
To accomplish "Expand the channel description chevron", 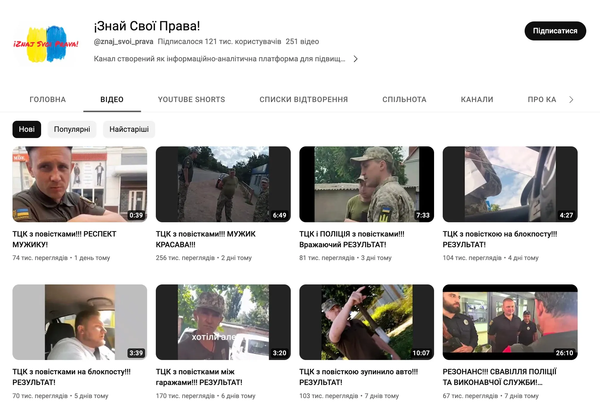I will [x=355, y=59].
